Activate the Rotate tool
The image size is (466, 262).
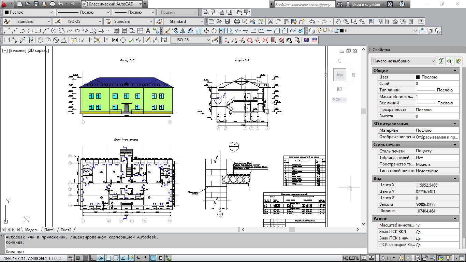[214, 31]
